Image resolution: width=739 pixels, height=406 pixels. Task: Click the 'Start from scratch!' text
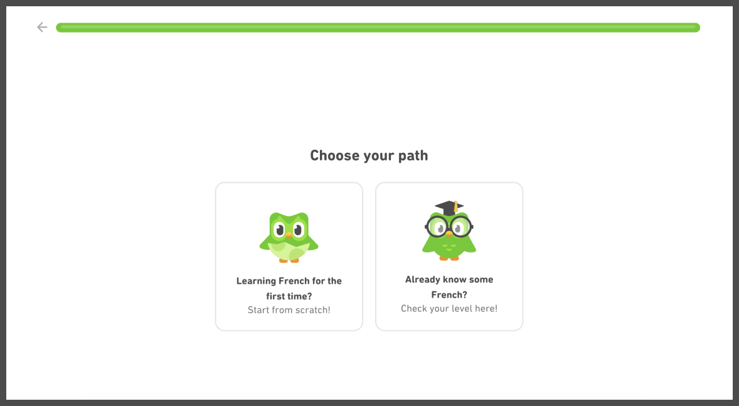click(x=289, y=310)
